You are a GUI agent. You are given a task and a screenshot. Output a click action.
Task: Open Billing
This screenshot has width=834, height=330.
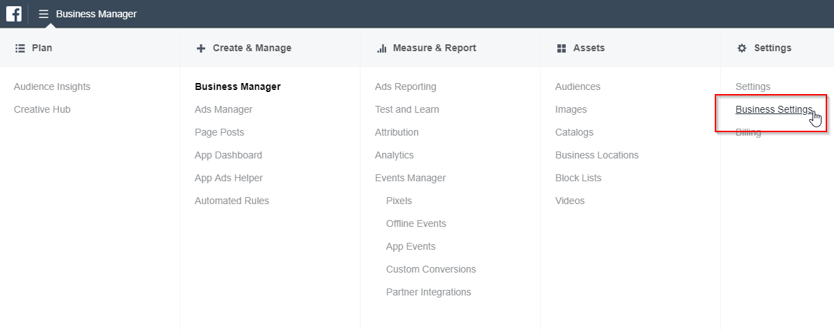coord(748,132)
